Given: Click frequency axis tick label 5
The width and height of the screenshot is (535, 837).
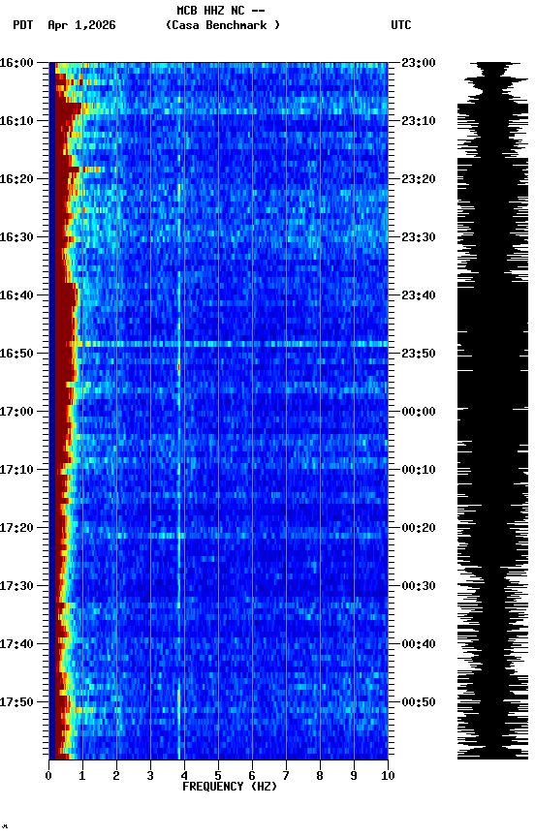Looking at the screenshot, I should [218, 776].
